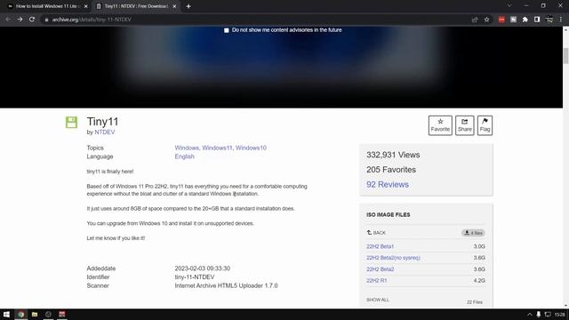Click BACK in ISO image files panel

(x=376, y=233)
